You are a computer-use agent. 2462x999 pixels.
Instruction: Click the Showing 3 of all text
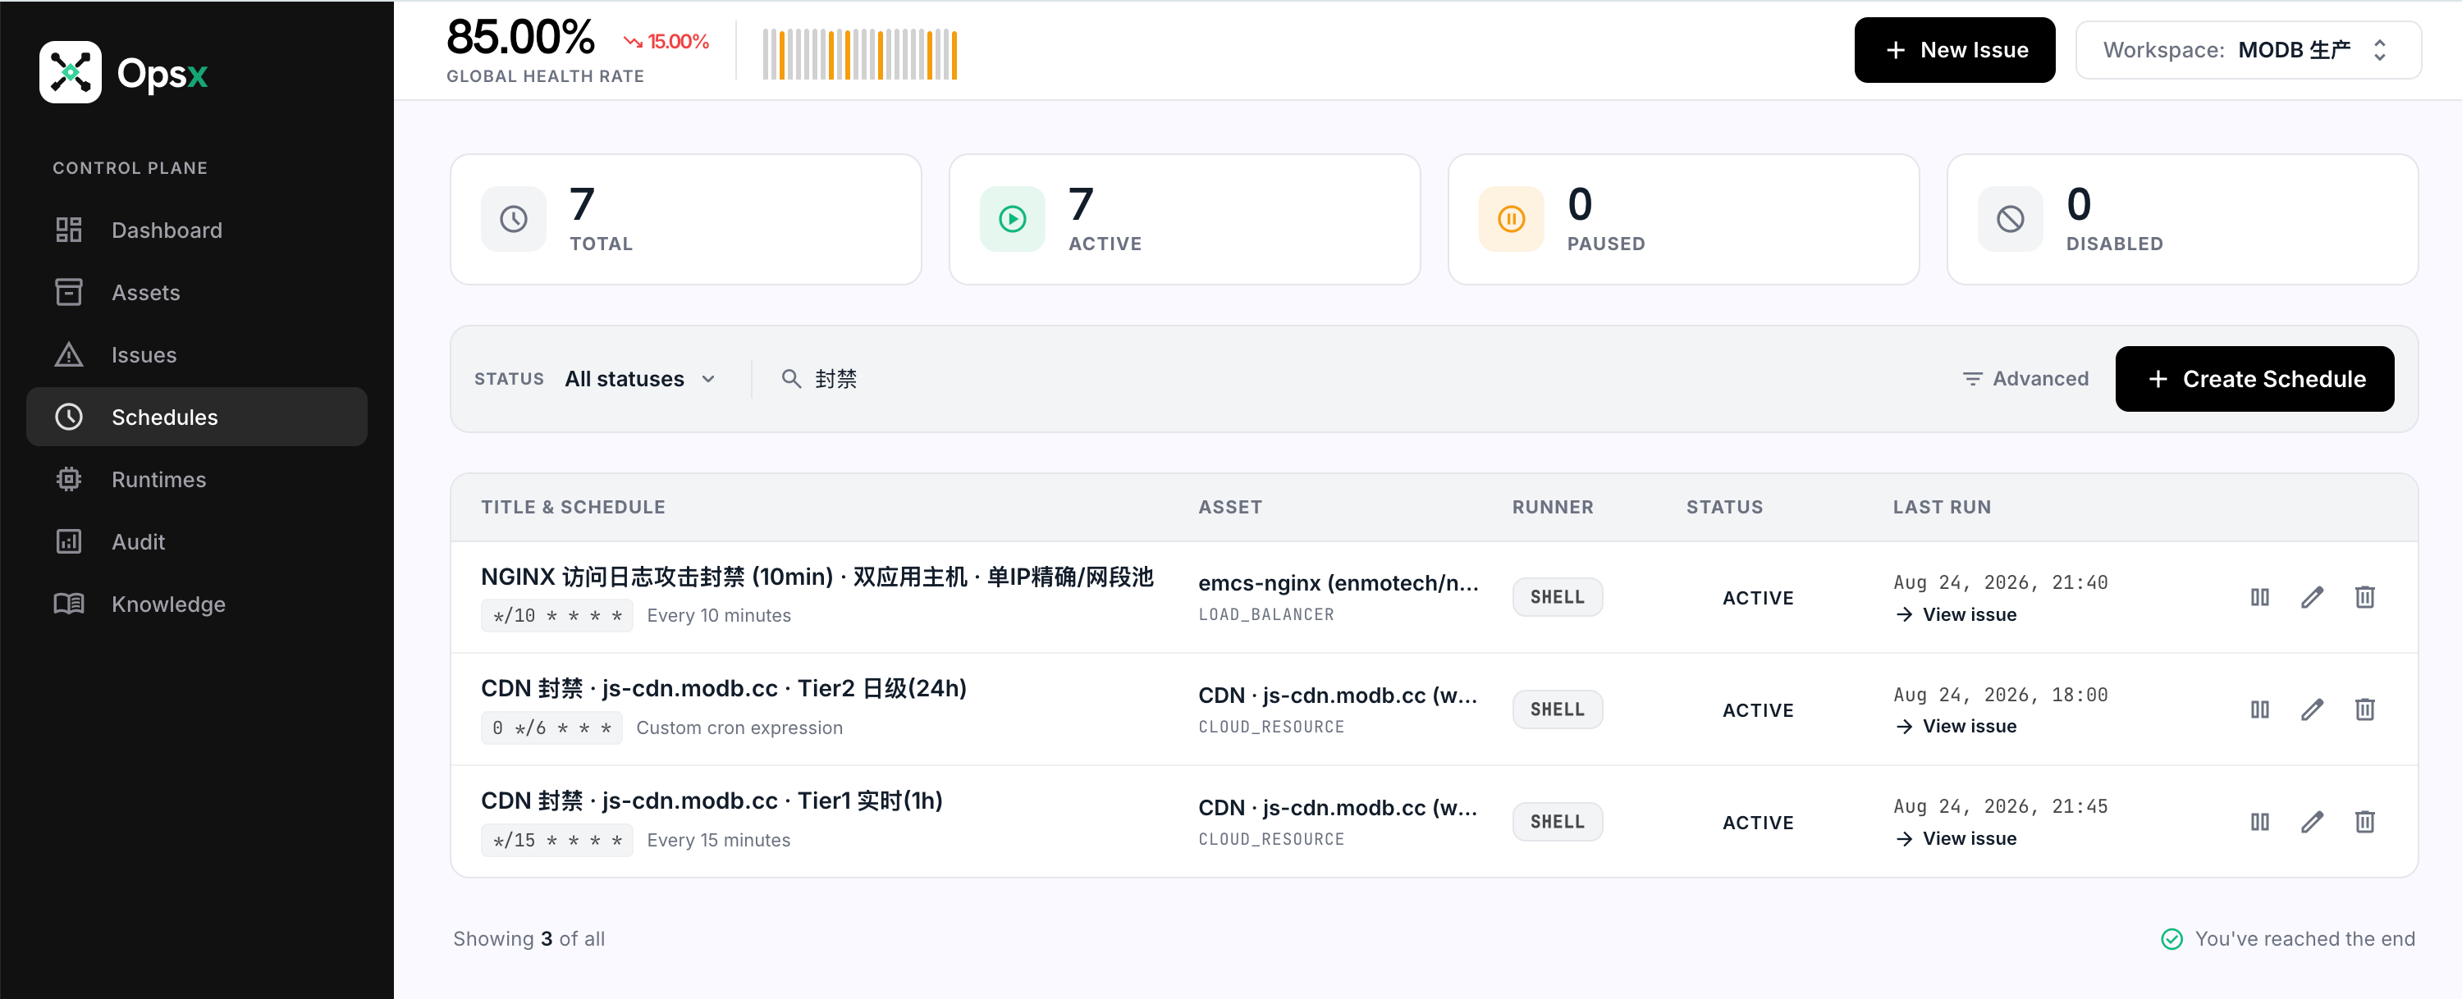click(529, 939)
